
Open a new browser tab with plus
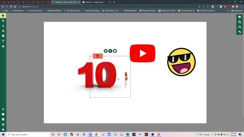[x=114, y=2]
